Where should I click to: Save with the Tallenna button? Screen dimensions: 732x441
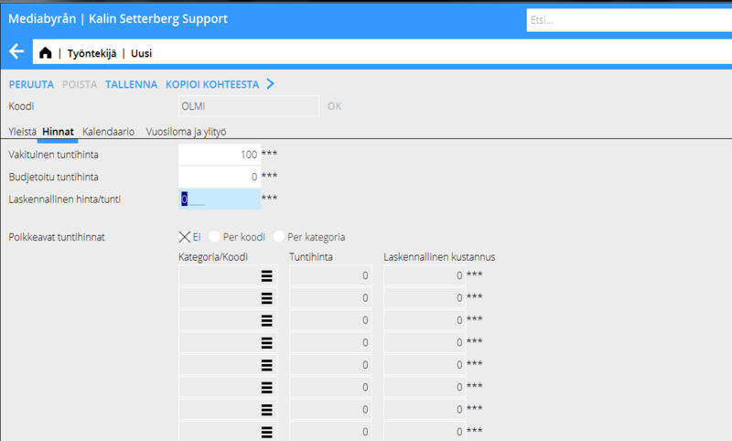131,84
